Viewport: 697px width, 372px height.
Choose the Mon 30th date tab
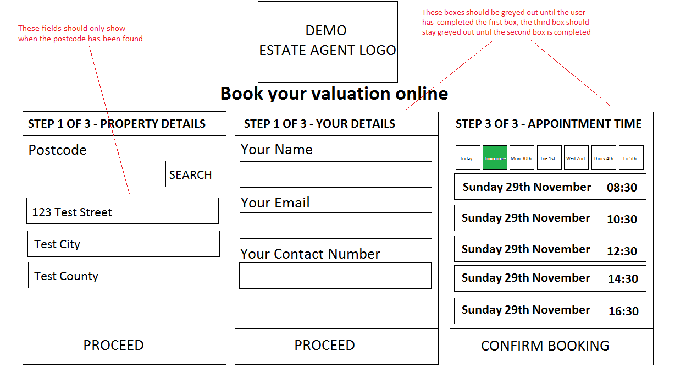522,158
